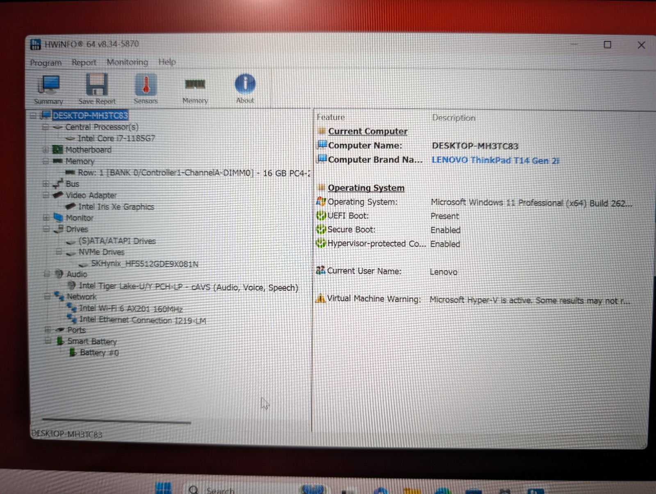Click the HWiNFO title bar app icon
This screenshot has height=494, width=656.
(36, 44)
